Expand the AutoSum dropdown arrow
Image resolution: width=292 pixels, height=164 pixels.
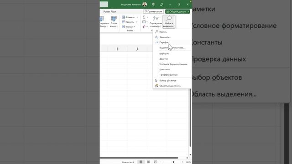coord(147,17)
